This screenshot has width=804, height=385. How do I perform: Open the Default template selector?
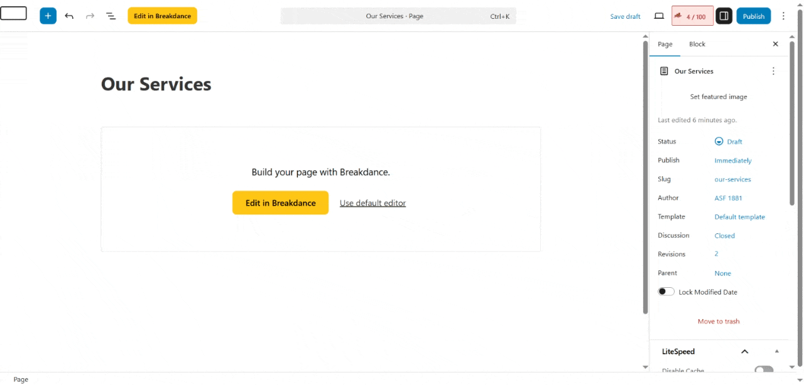click(x=739, y=217)
